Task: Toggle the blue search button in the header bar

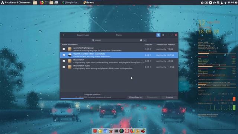Action: pos(158,35)
